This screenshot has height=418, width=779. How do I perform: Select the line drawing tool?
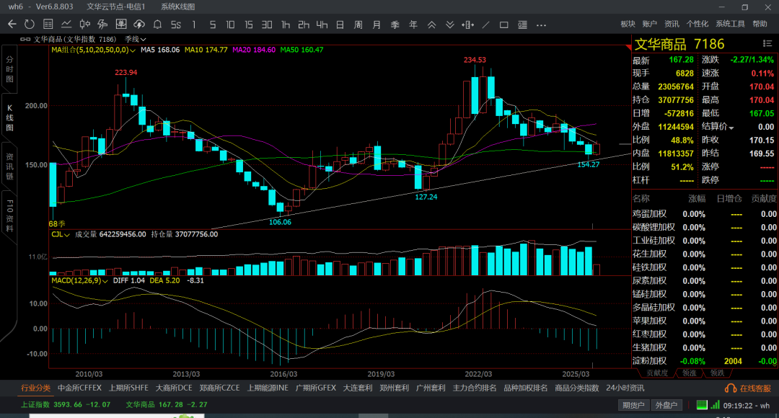486,25
